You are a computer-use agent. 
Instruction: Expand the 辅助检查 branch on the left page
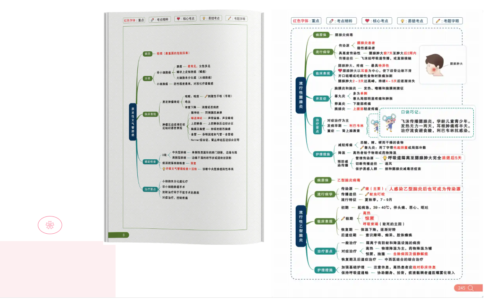[x=149, y=162]
